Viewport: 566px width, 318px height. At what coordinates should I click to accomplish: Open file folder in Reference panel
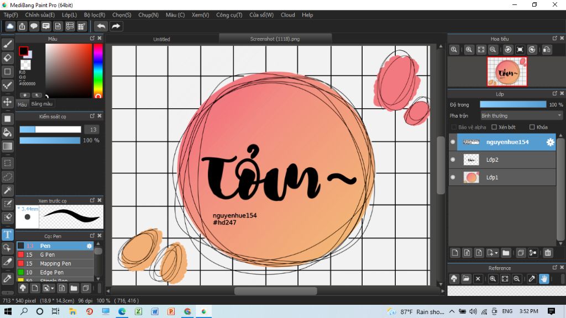click(466, 279)
